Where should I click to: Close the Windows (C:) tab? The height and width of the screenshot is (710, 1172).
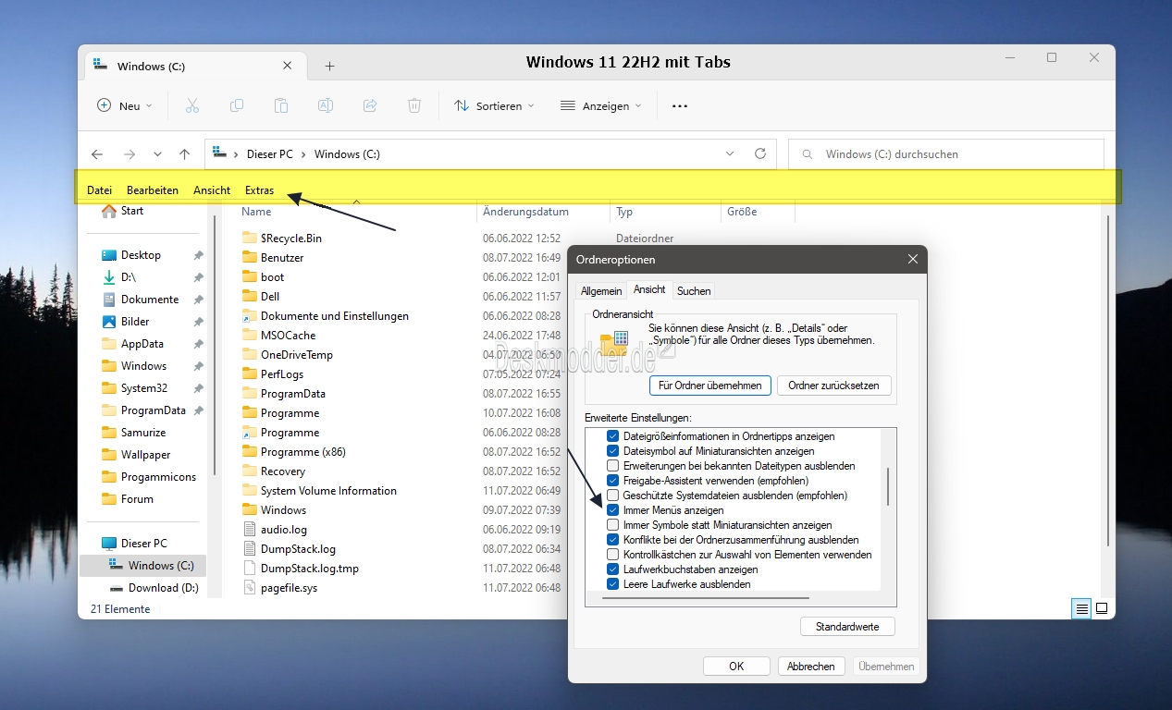point(289,67)
